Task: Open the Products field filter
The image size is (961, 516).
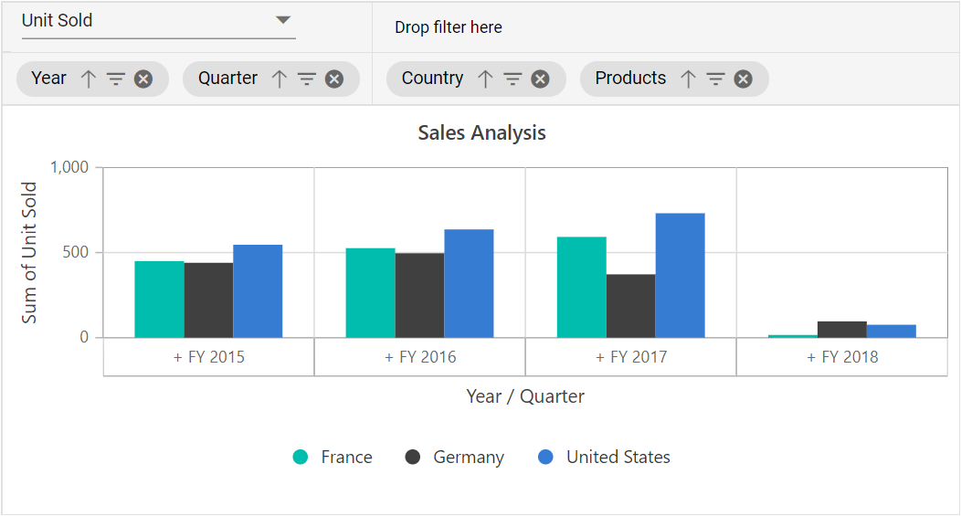Action: point(715,79)
